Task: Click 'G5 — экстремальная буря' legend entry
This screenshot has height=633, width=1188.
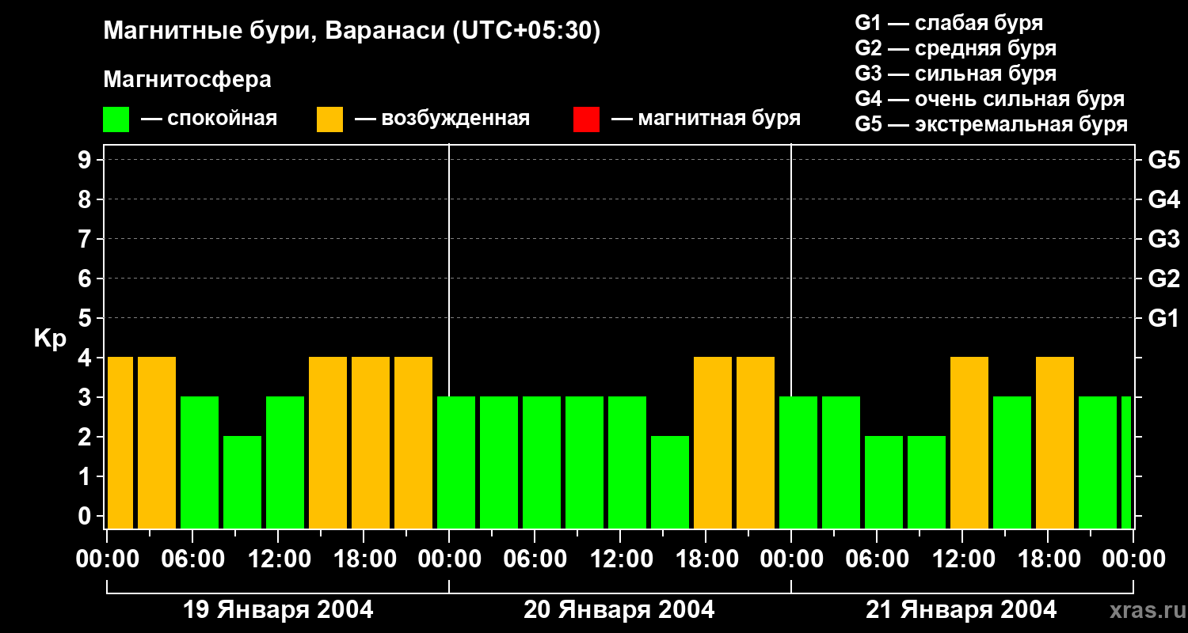Action: pos(991,124)
